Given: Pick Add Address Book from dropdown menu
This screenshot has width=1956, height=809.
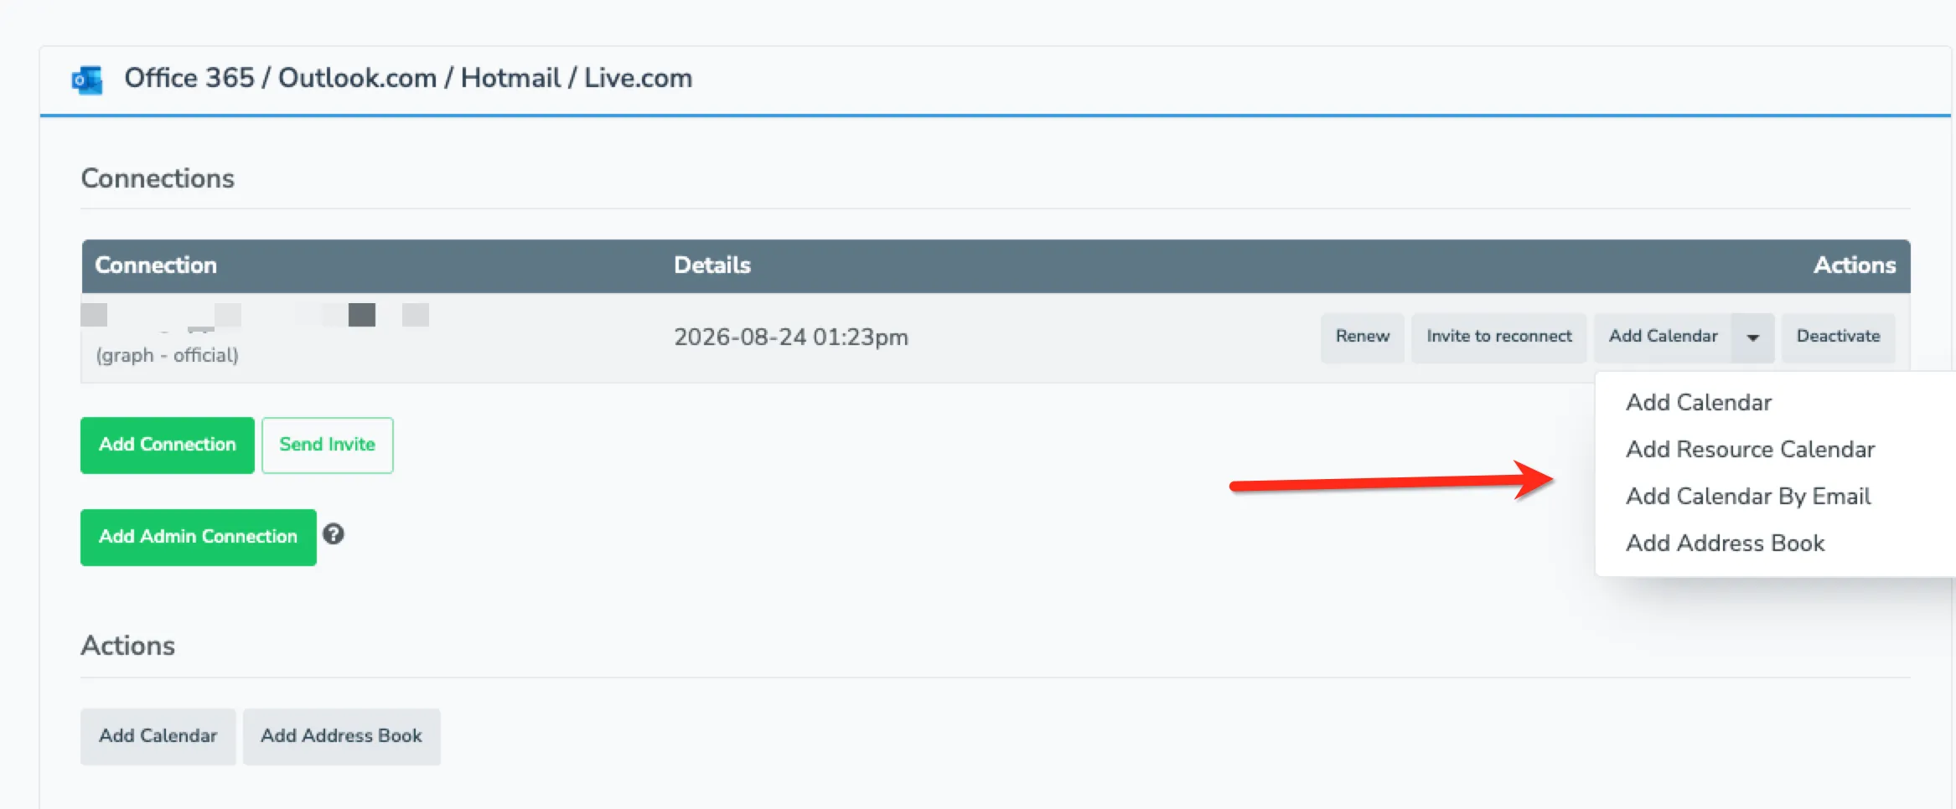Looking at the screenshot, I should [x=1725, y=544].
